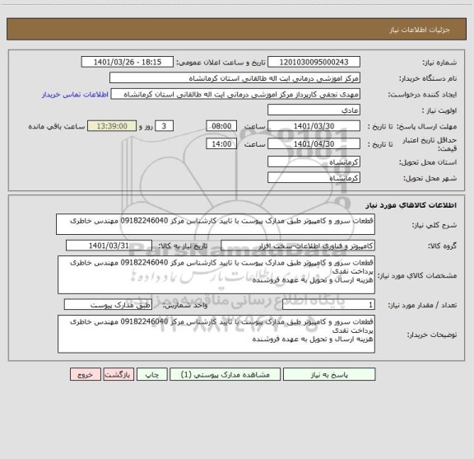The width and height of the screenshot is (474, 459).
Task: Click the استان محل تحویل field
Action: tap(314, 162)
